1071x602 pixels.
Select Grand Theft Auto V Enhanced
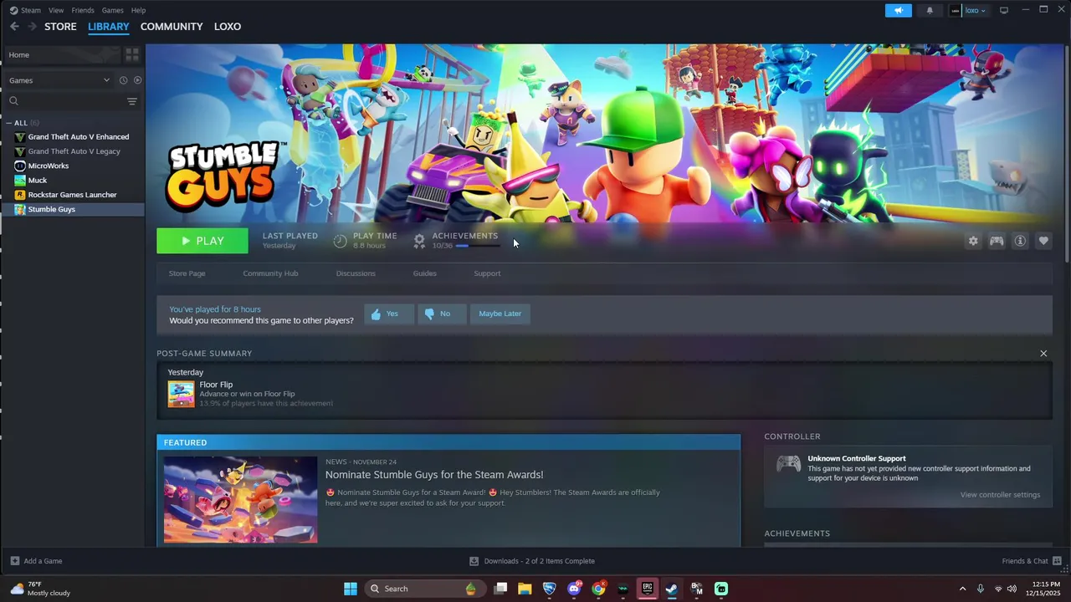point(79,137)
